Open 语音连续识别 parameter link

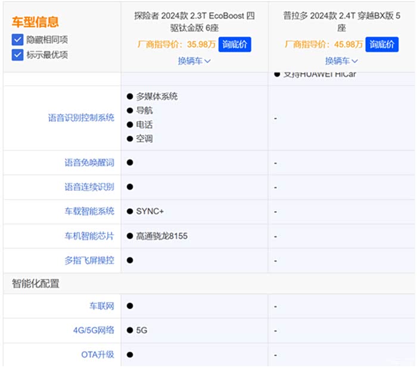(89, 187)
